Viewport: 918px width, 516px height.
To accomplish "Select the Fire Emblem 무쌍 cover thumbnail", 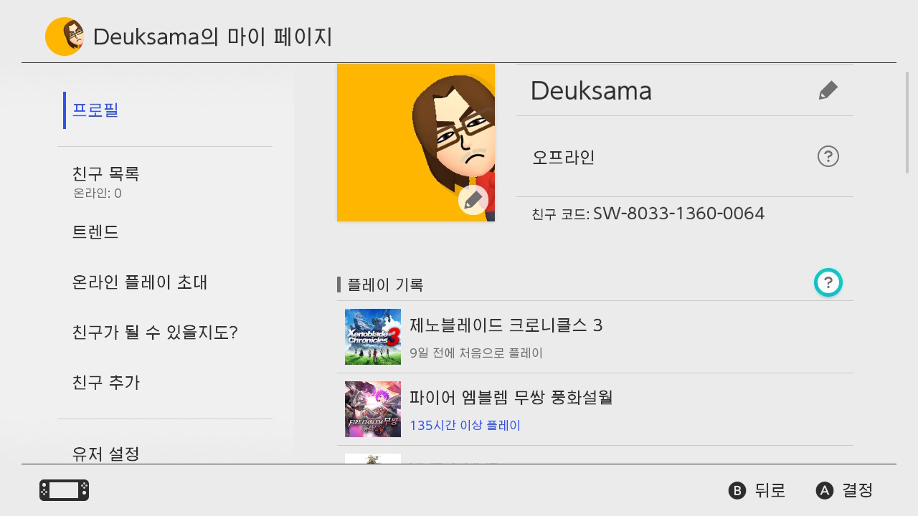I will pyautogui.click(x=373, y=409).
